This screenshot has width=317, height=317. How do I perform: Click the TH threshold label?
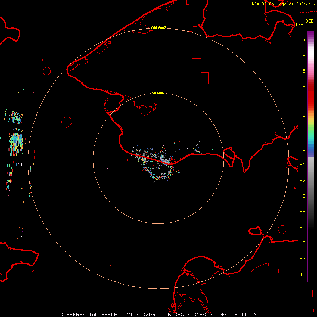[303, 274]
